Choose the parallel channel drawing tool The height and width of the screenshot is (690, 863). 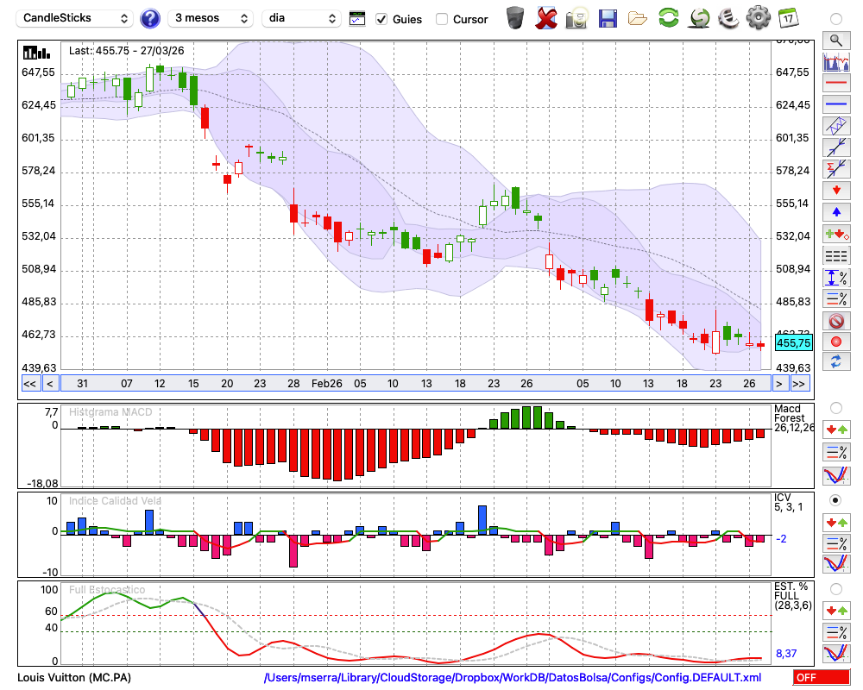tap(835, 126)
